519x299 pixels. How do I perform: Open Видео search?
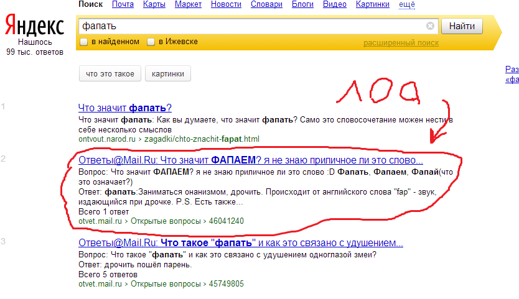tap(335, 4)
